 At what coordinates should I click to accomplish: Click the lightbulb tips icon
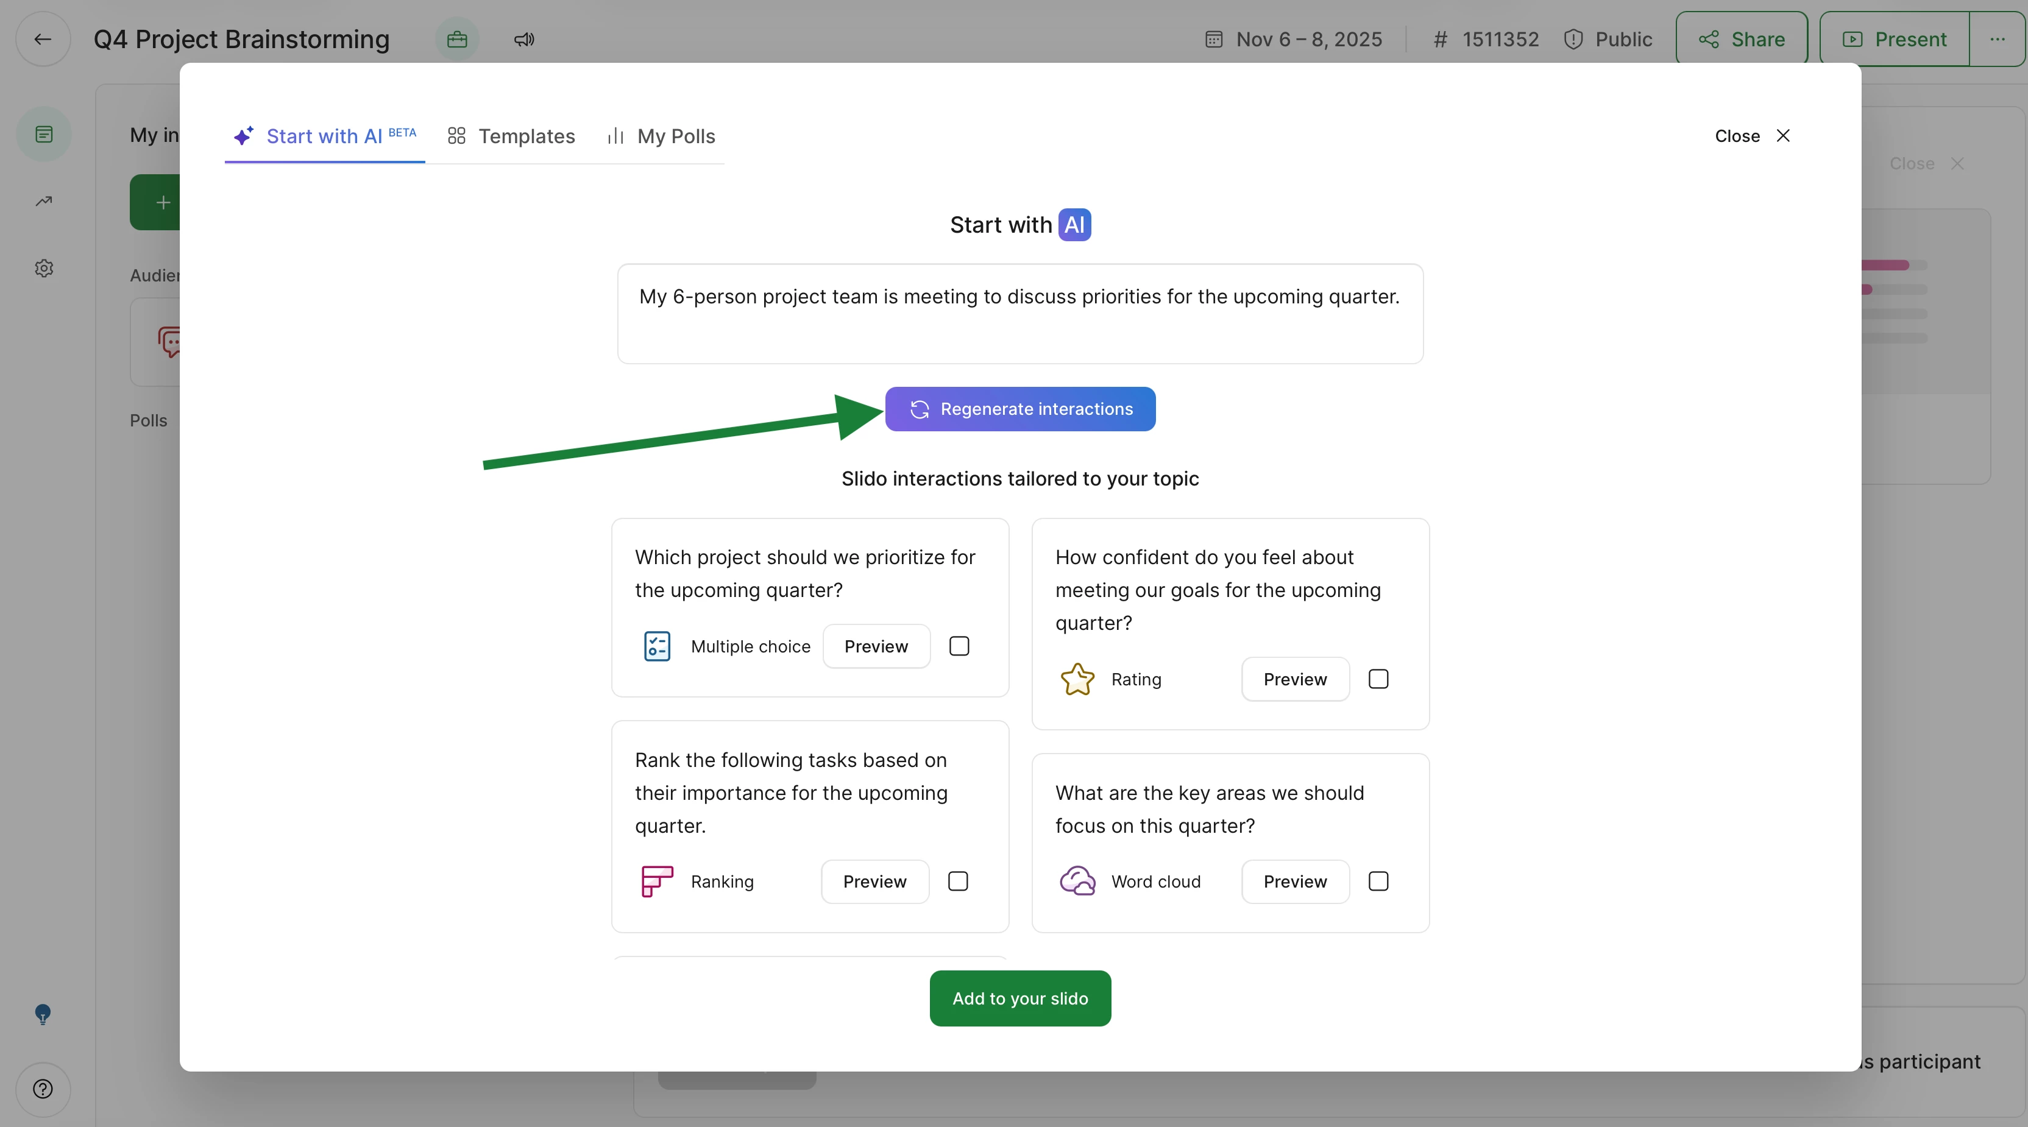point(43,1014)
